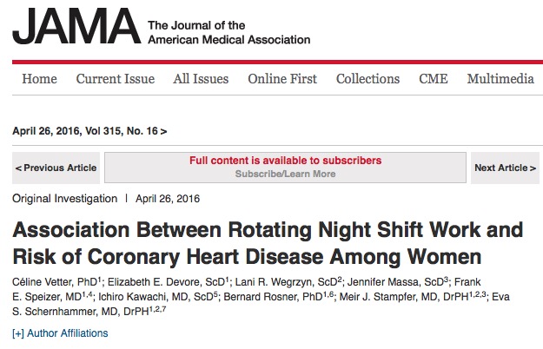
Task: Click author Elizabeth E. Devore
Action: (x=167, y=282)
